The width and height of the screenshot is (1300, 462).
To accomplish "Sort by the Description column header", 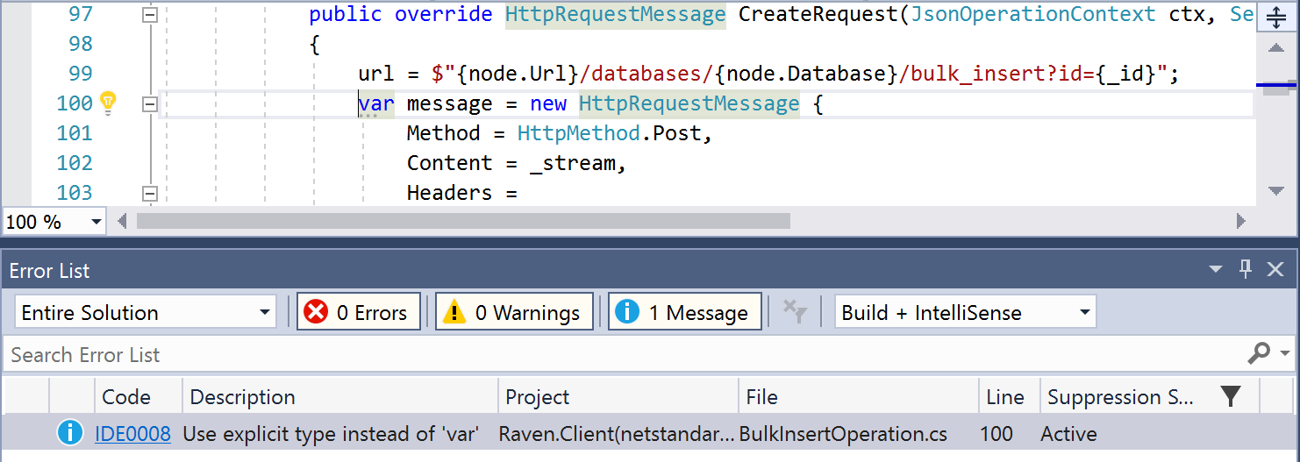I will pos(339,397).
